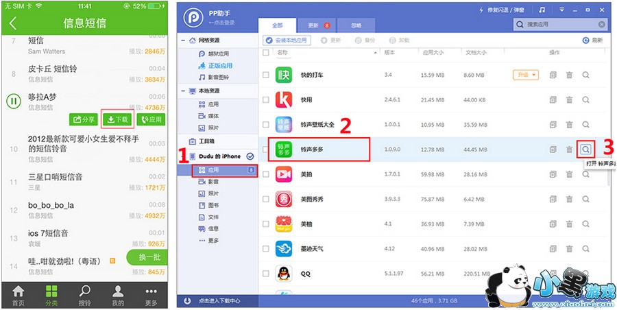Click the PP助手 logo icon
This screenshot has height=310, width=617.
tap(193, 17)
